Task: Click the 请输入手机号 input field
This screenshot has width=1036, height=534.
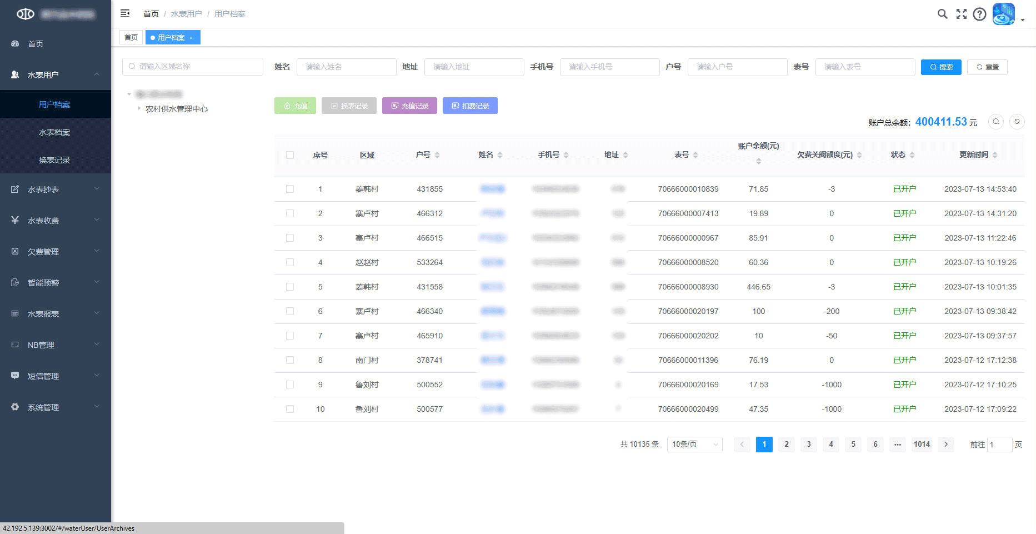Action: pyautogui.click(x=609, y=67)
